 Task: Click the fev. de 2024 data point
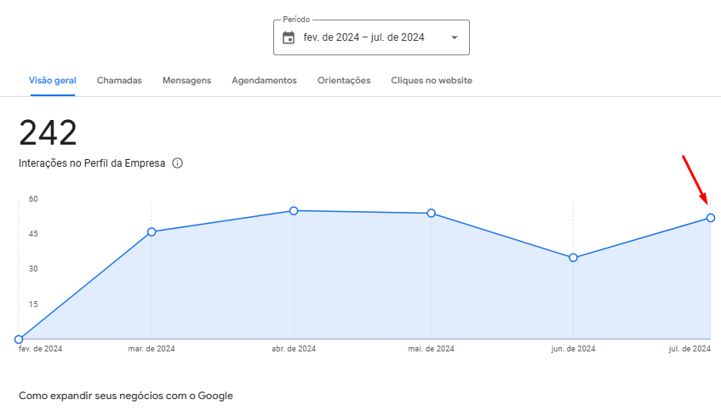[19, 340]
